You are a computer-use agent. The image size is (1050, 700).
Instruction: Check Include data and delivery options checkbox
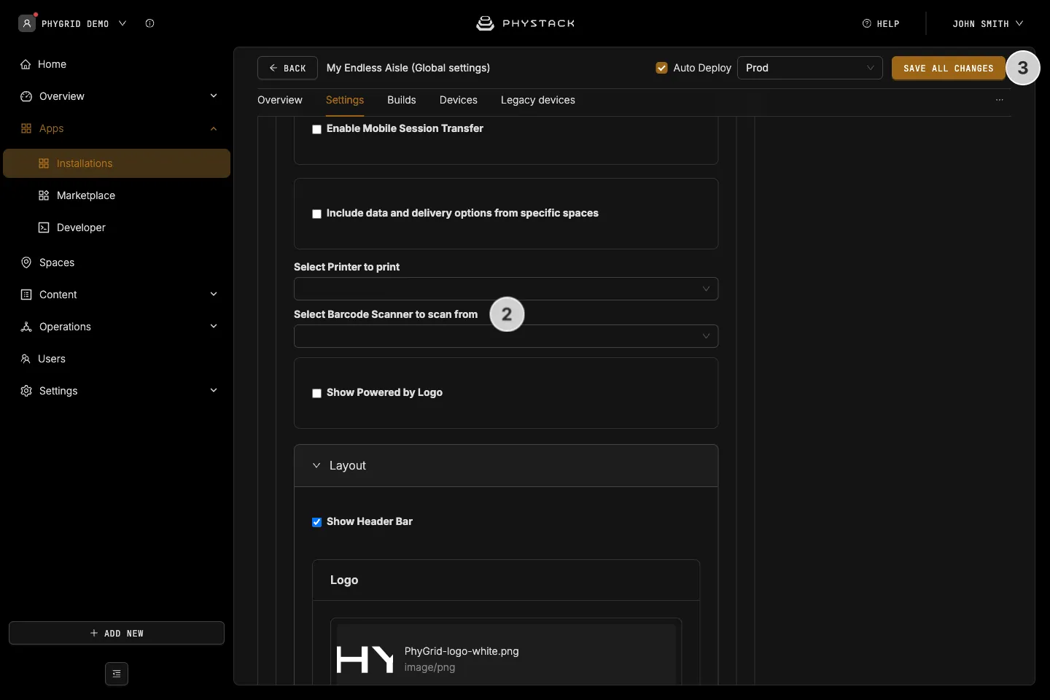(316, 214)
